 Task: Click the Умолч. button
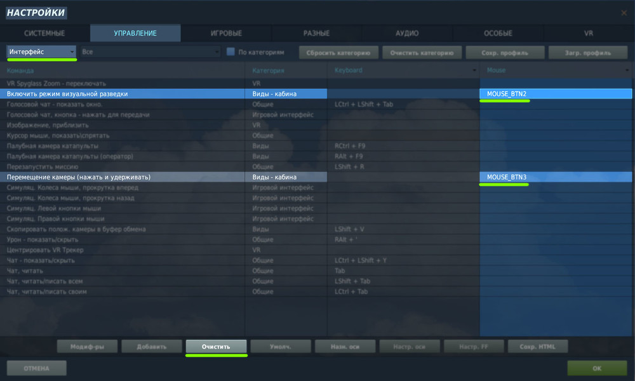281,346
